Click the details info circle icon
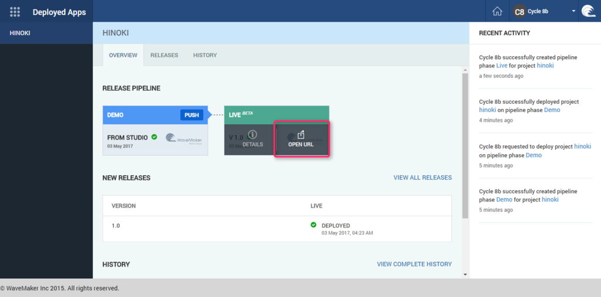601x297 pixels. point(252,134)
